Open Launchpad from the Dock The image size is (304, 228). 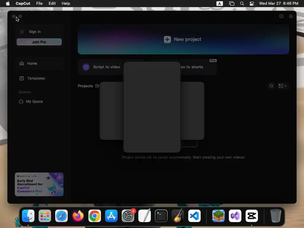point(45,216)
